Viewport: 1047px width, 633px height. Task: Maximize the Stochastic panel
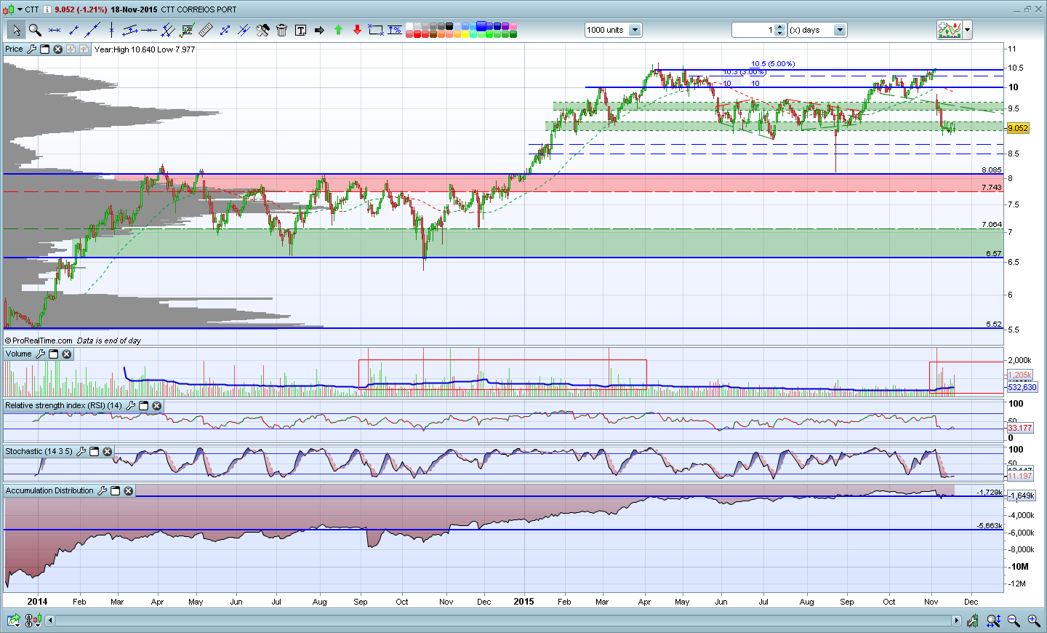95,452
